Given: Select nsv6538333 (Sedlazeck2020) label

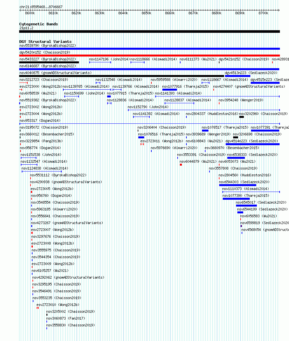Looking at the screenshot, I should coord(252,155).
